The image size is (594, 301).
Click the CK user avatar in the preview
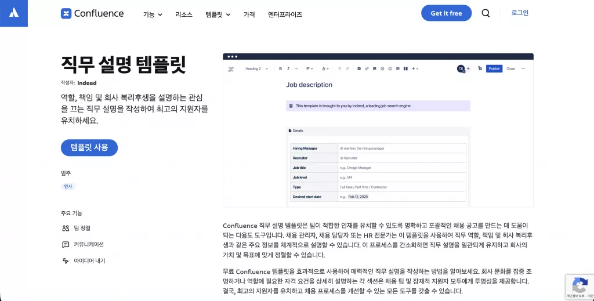[x=461, y=68]
